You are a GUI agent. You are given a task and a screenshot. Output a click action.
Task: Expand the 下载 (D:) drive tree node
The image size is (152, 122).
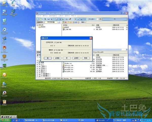(37, 66)
